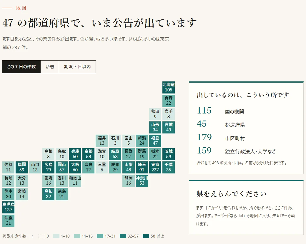The image size is (306, 244).
Task: Click the 熊本 30 tile
Action: (9, 194)
